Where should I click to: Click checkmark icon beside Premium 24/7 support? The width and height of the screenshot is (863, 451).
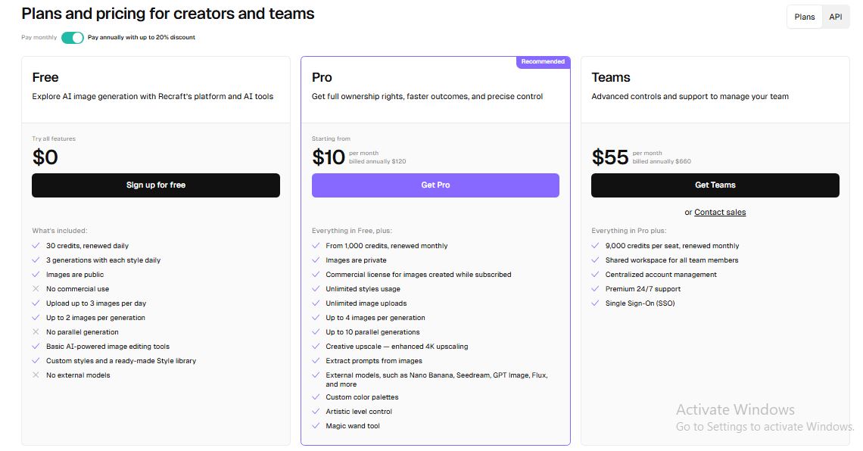(595, 289)
